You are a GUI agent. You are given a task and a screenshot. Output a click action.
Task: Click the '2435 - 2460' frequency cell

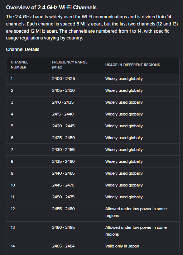(63, 161)
